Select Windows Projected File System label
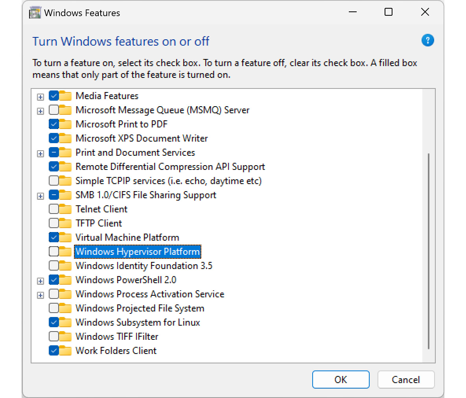This screenshot has height=398, width=466. coord(140,308)
